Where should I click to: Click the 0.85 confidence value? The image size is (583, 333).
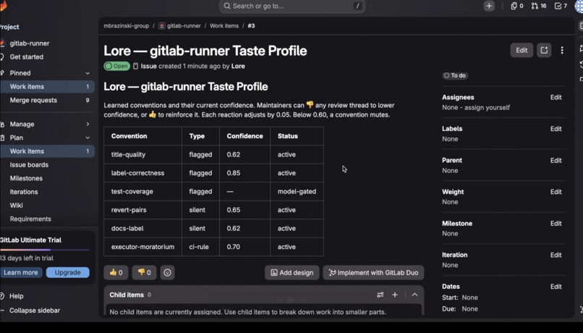click(234, 173)
